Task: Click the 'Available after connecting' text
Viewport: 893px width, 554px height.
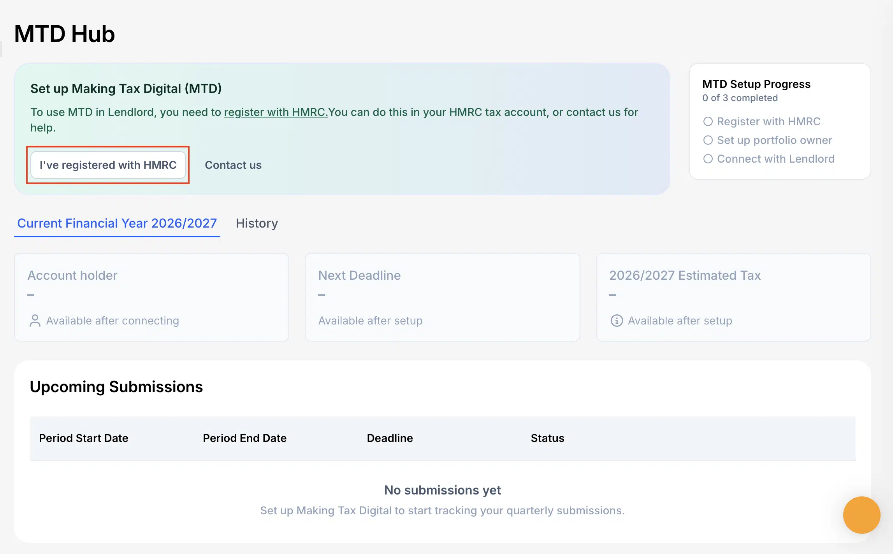Action: click(113, 321)
